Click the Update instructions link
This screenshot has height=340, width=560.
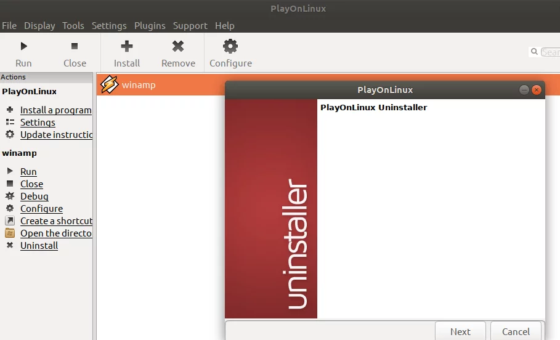tap(57, 135)
